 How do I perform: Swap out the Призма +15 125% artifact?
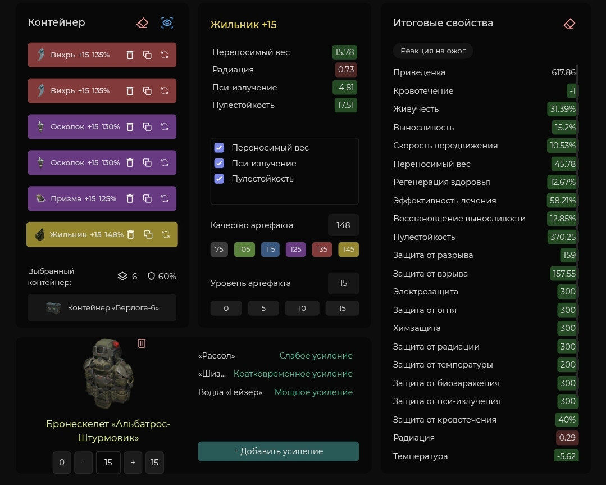(165, 199)
